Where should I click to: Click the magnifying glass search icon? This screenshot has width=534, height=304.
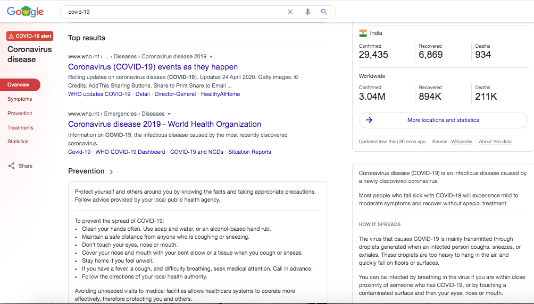324,12
